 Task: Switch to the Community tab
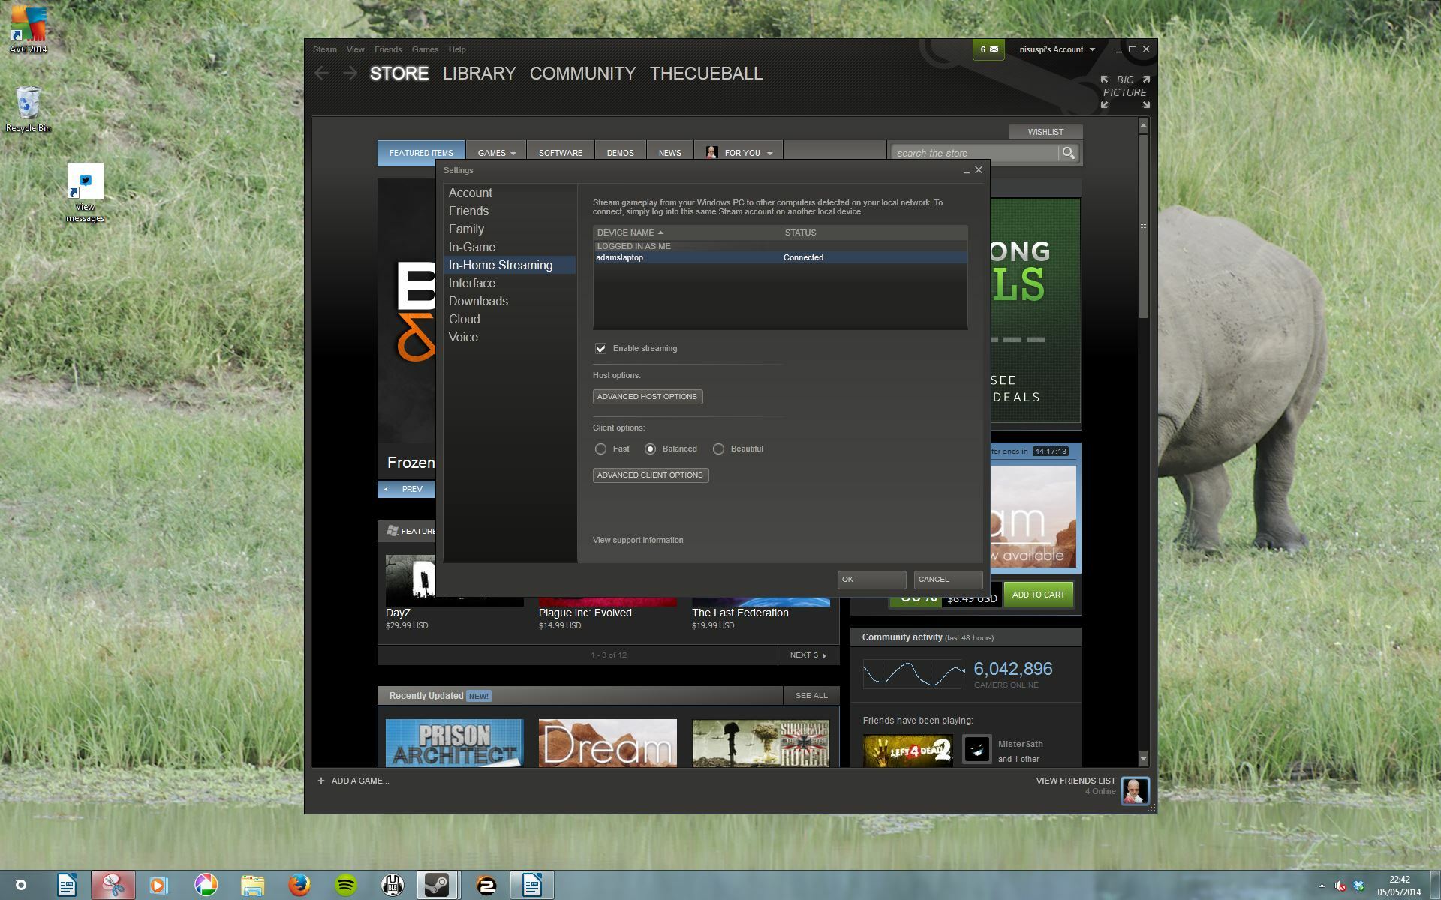tap(582, 73)
